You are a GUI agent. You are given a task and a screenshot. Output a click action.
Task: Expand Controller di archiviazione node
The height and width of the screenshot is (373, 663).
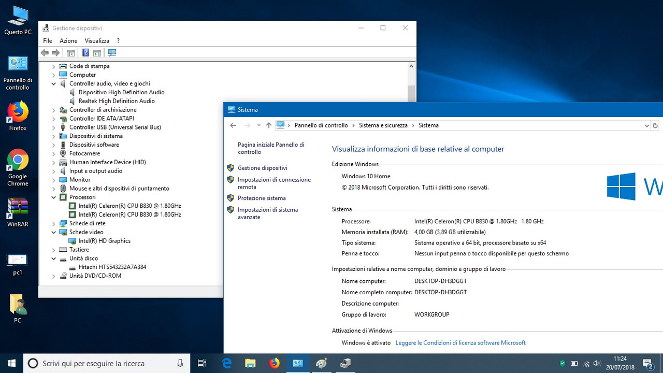(53, 110)
